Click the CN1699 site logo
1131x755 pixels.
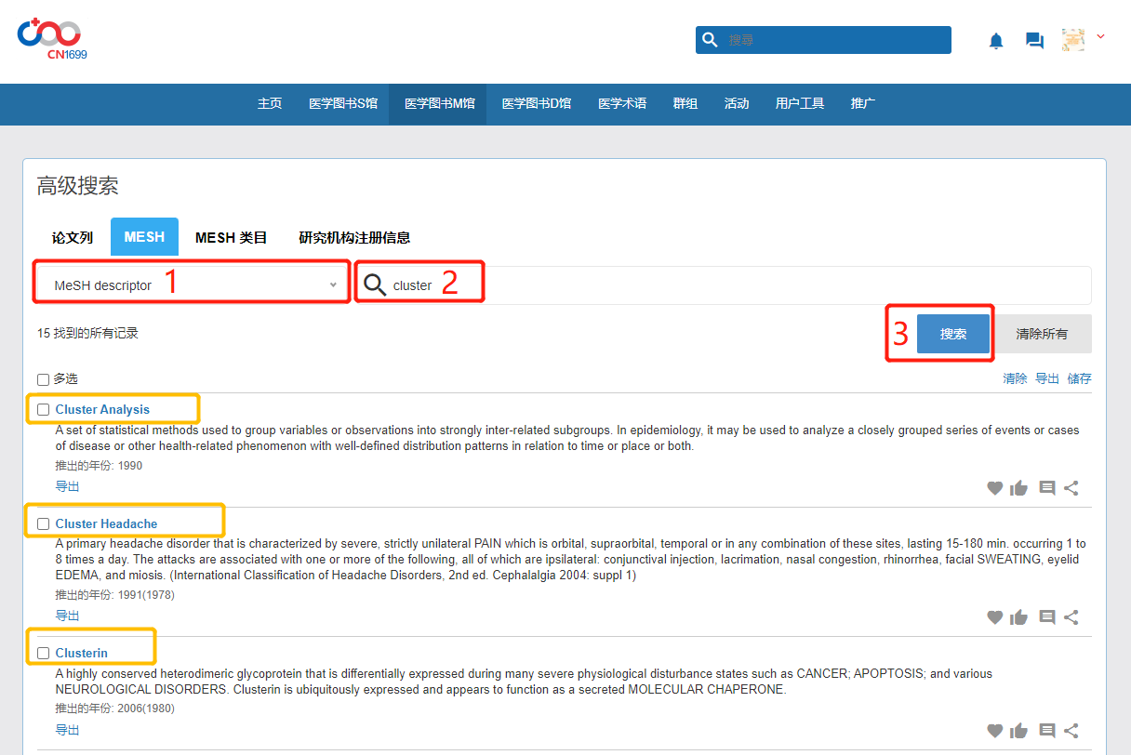(x=51, y=39)
